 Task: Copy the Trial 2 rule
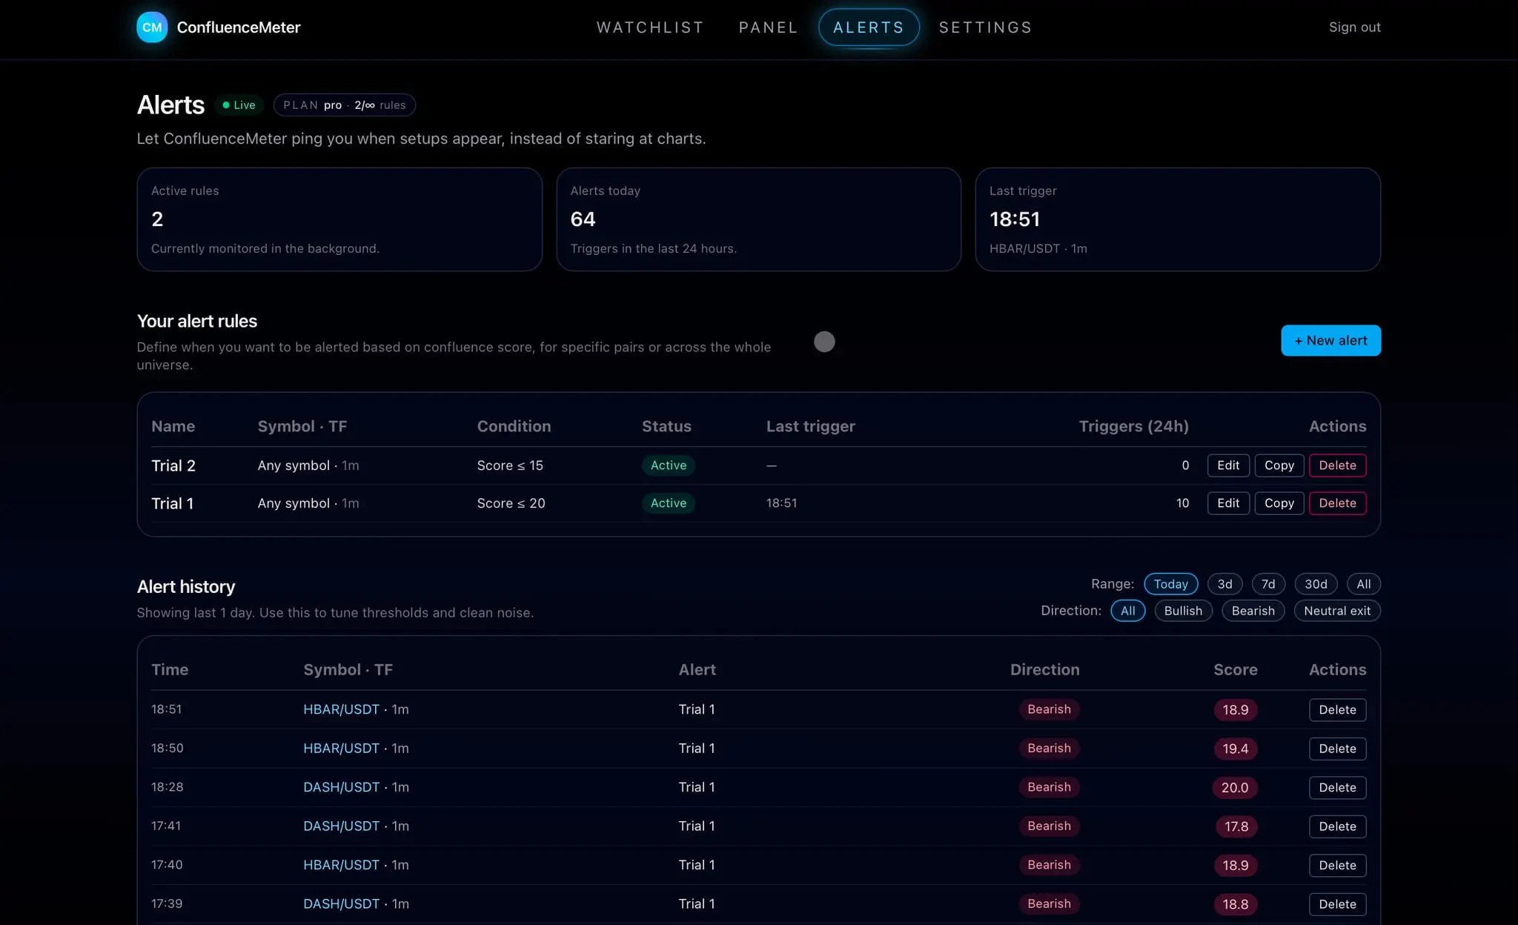pos(1279,465)
